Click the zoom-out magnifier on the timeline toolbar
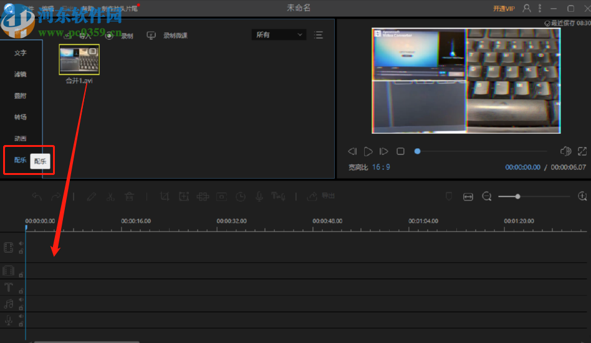 (x=487, y=197)
